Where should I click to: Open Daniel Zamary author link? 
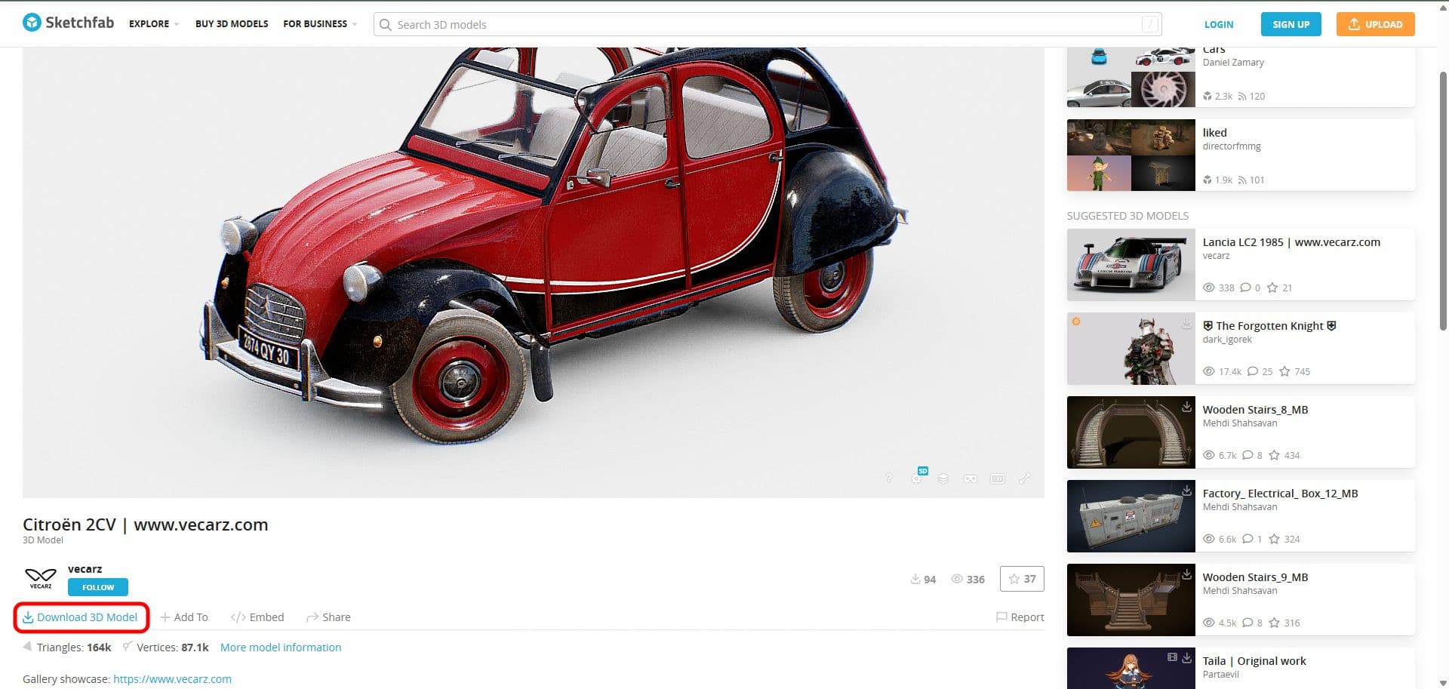tap(1233, 63)
